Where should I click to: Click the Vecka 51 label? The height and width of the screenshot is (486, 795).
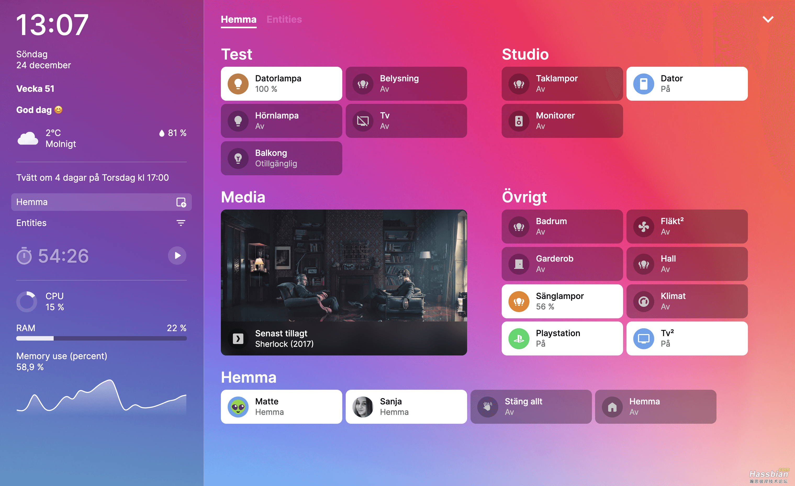point(35,89)
